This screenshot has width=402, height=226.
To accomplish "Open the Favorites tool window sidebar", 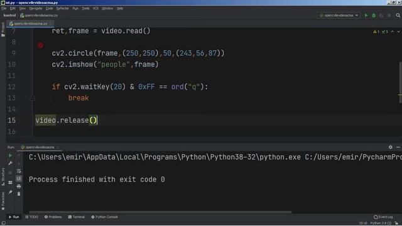I will coord(3,202).
